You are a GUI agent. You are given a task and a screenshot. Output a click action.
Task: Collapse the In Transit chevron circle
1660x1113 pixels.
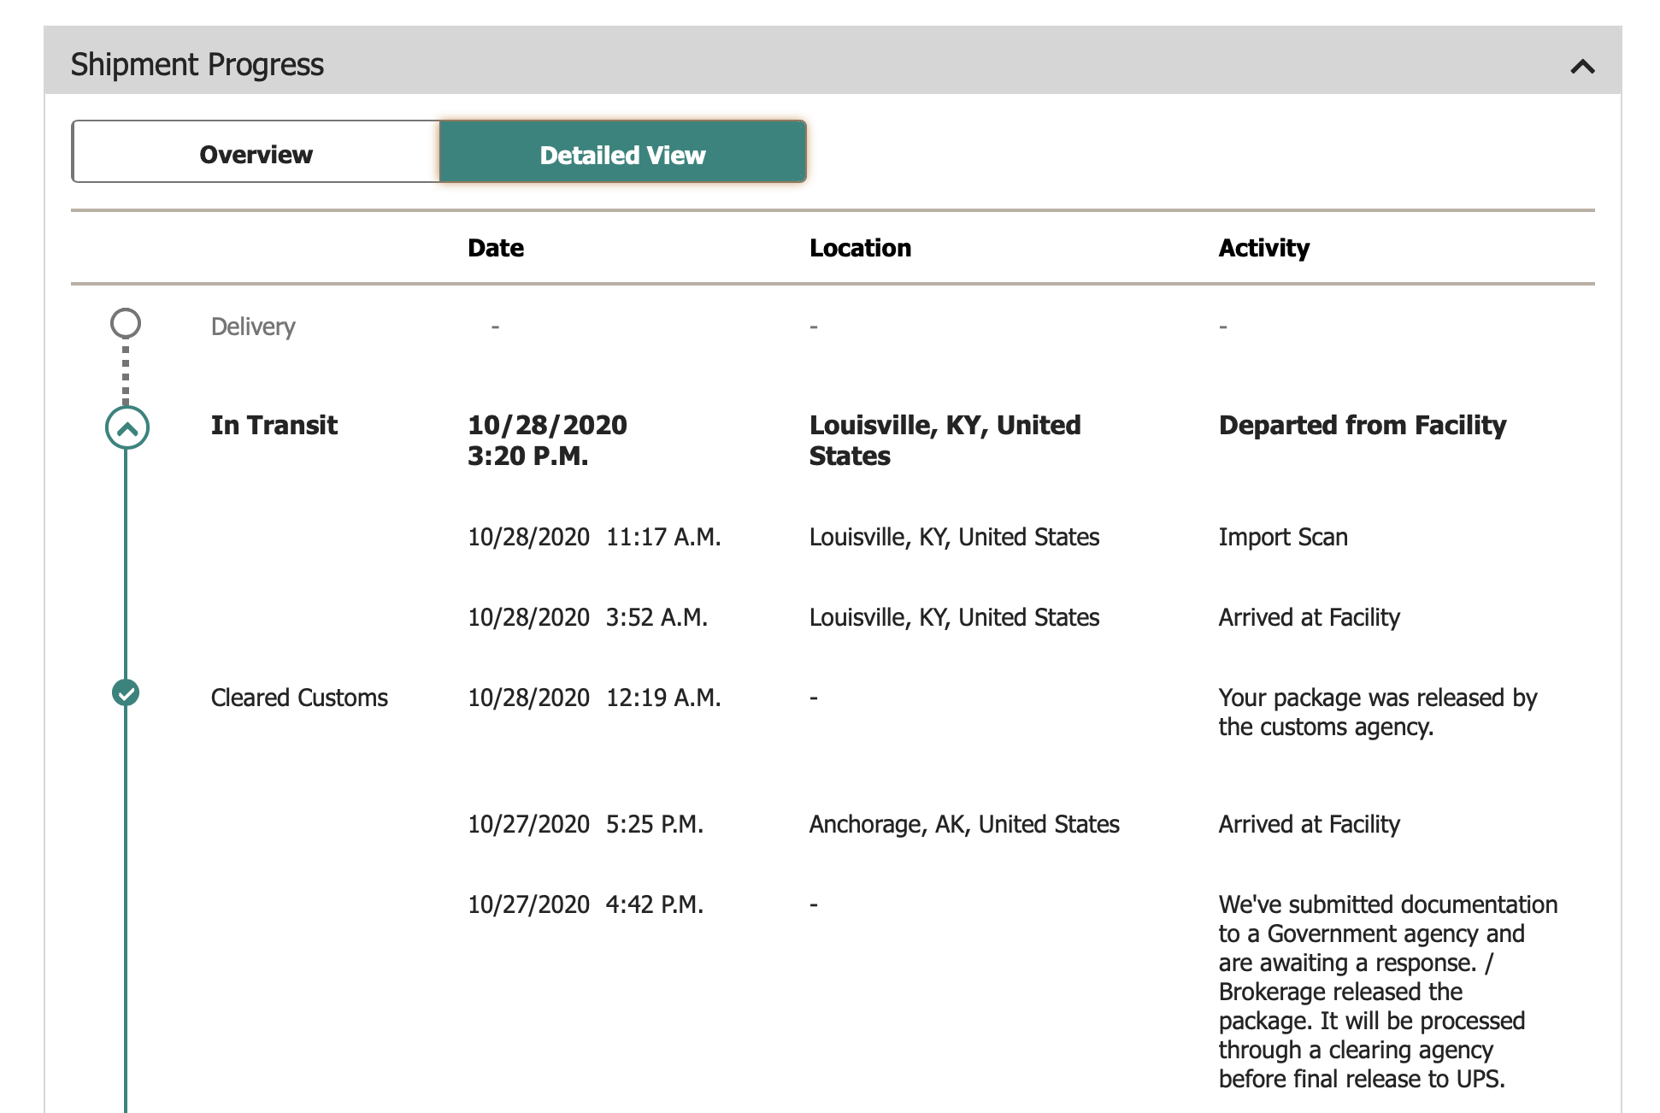[x=127, y=427]
